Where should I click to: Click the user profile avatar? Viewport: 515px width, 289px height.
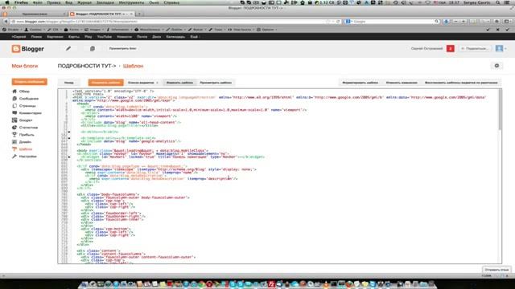pyautogui.click(x=499, y=48)
